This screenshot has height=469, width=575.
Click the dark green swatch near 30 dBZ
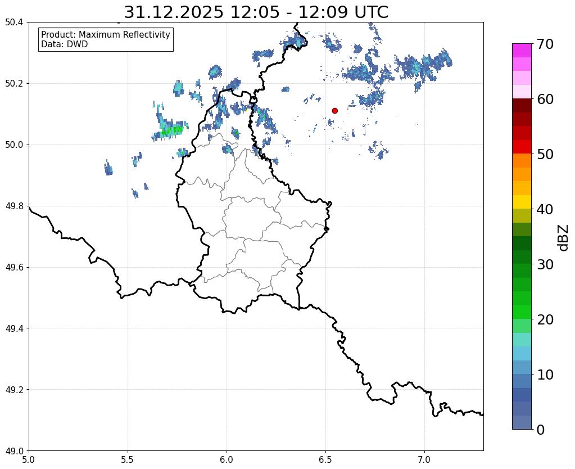[522, 257]
